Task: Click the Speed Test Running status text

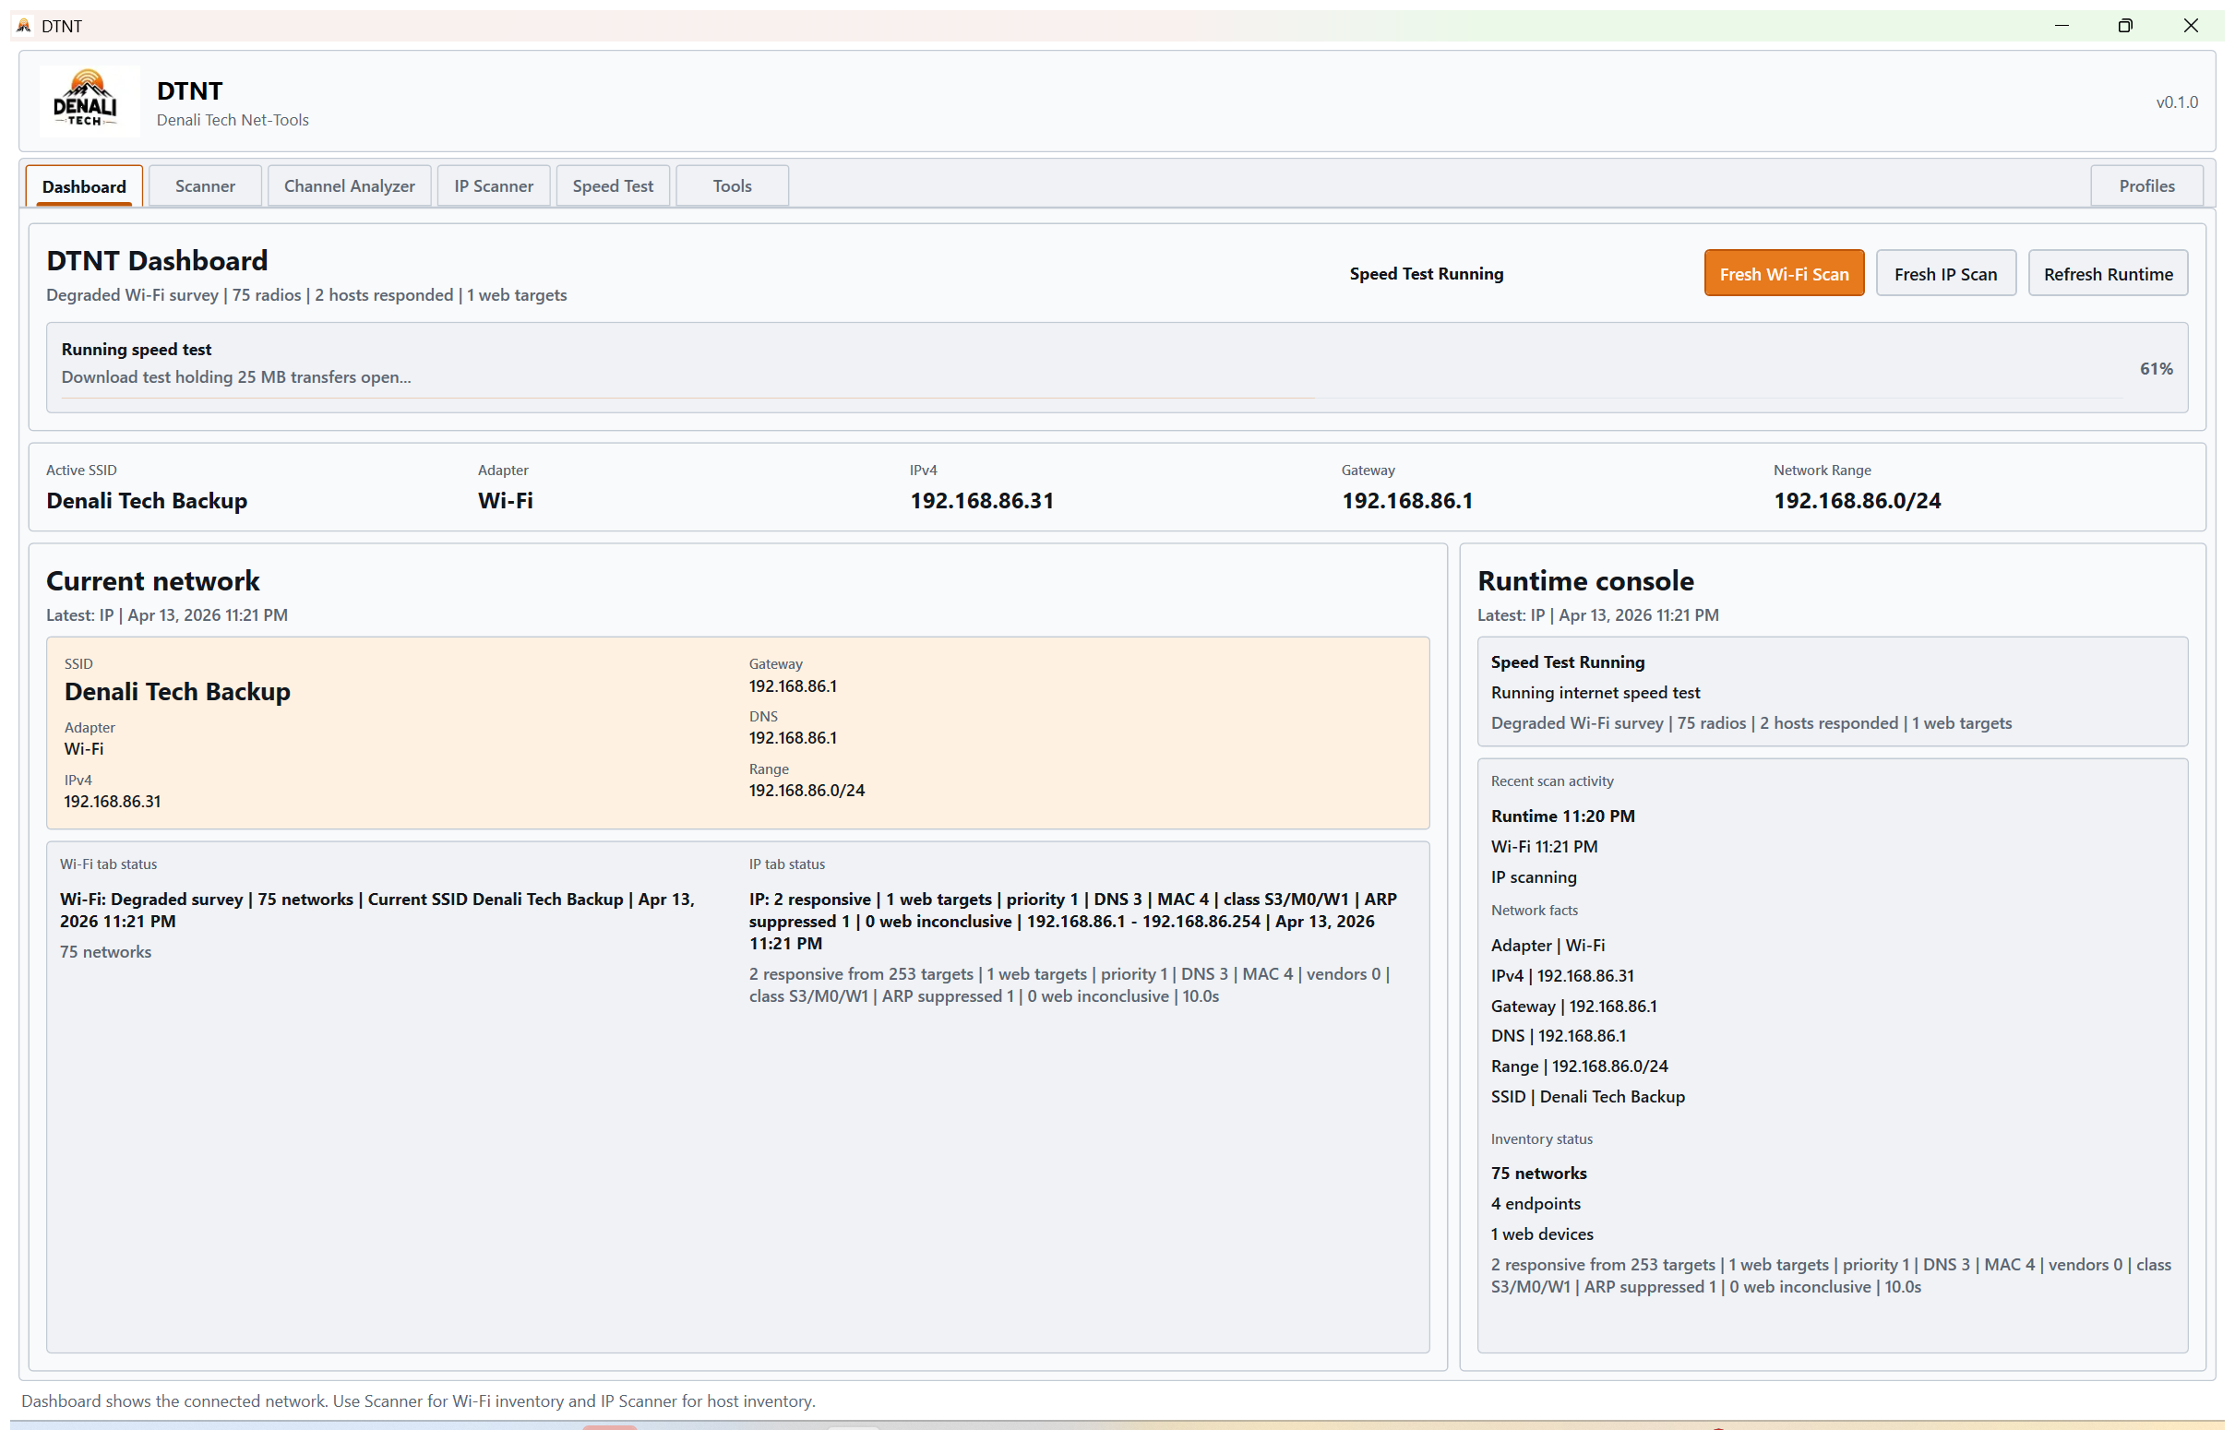Action: pos(1427,274)
